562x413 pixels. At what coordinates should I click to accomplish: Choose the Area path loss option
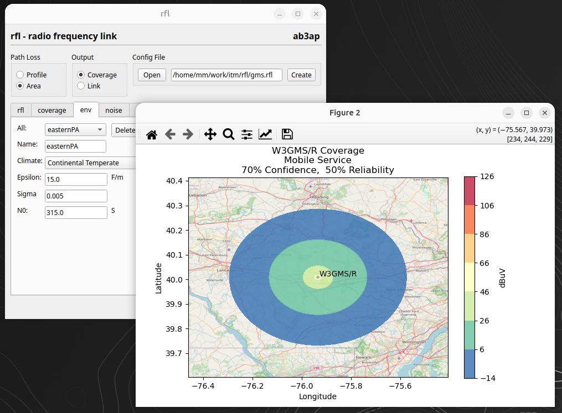[x=20, y=86]
